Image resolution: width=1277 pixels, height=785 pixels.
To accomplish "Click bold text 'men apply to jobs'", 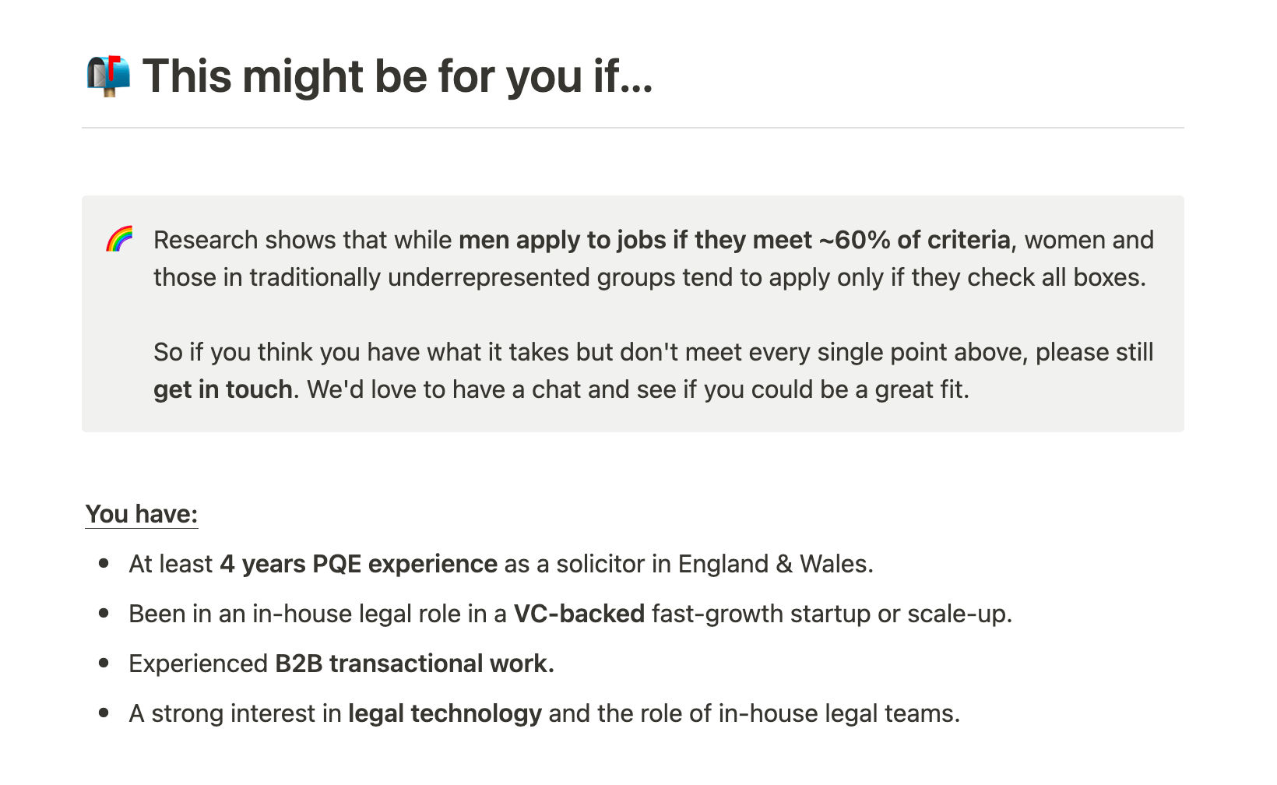I will [x=562, y=240].
